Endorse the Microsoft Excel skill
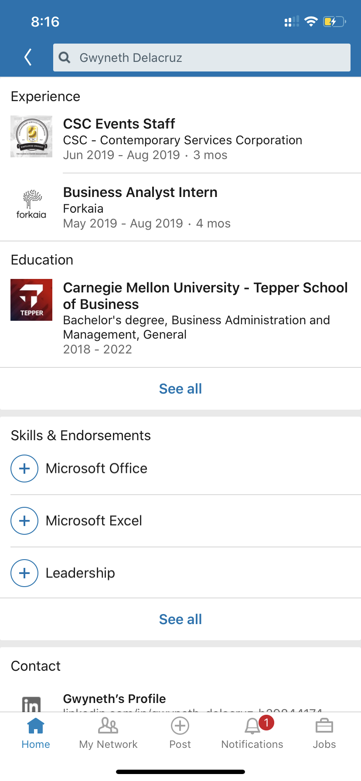The height and width of the screenshot is (781, 361). coord(24,521)
